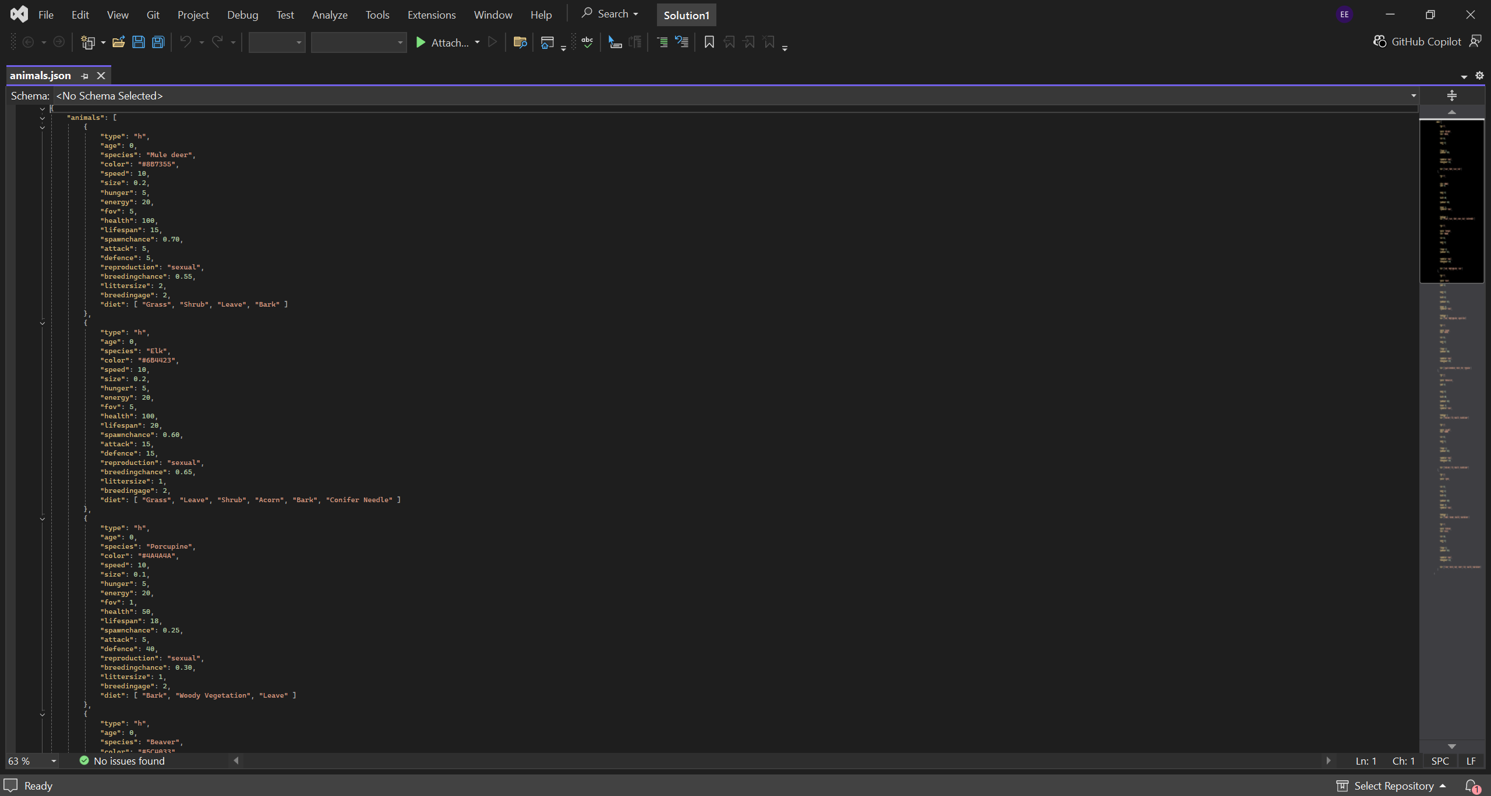1491x796 pixels.
Task: Collapse the "animals" array fold marker
Action: pyautogui.click(x=43, y=118)
